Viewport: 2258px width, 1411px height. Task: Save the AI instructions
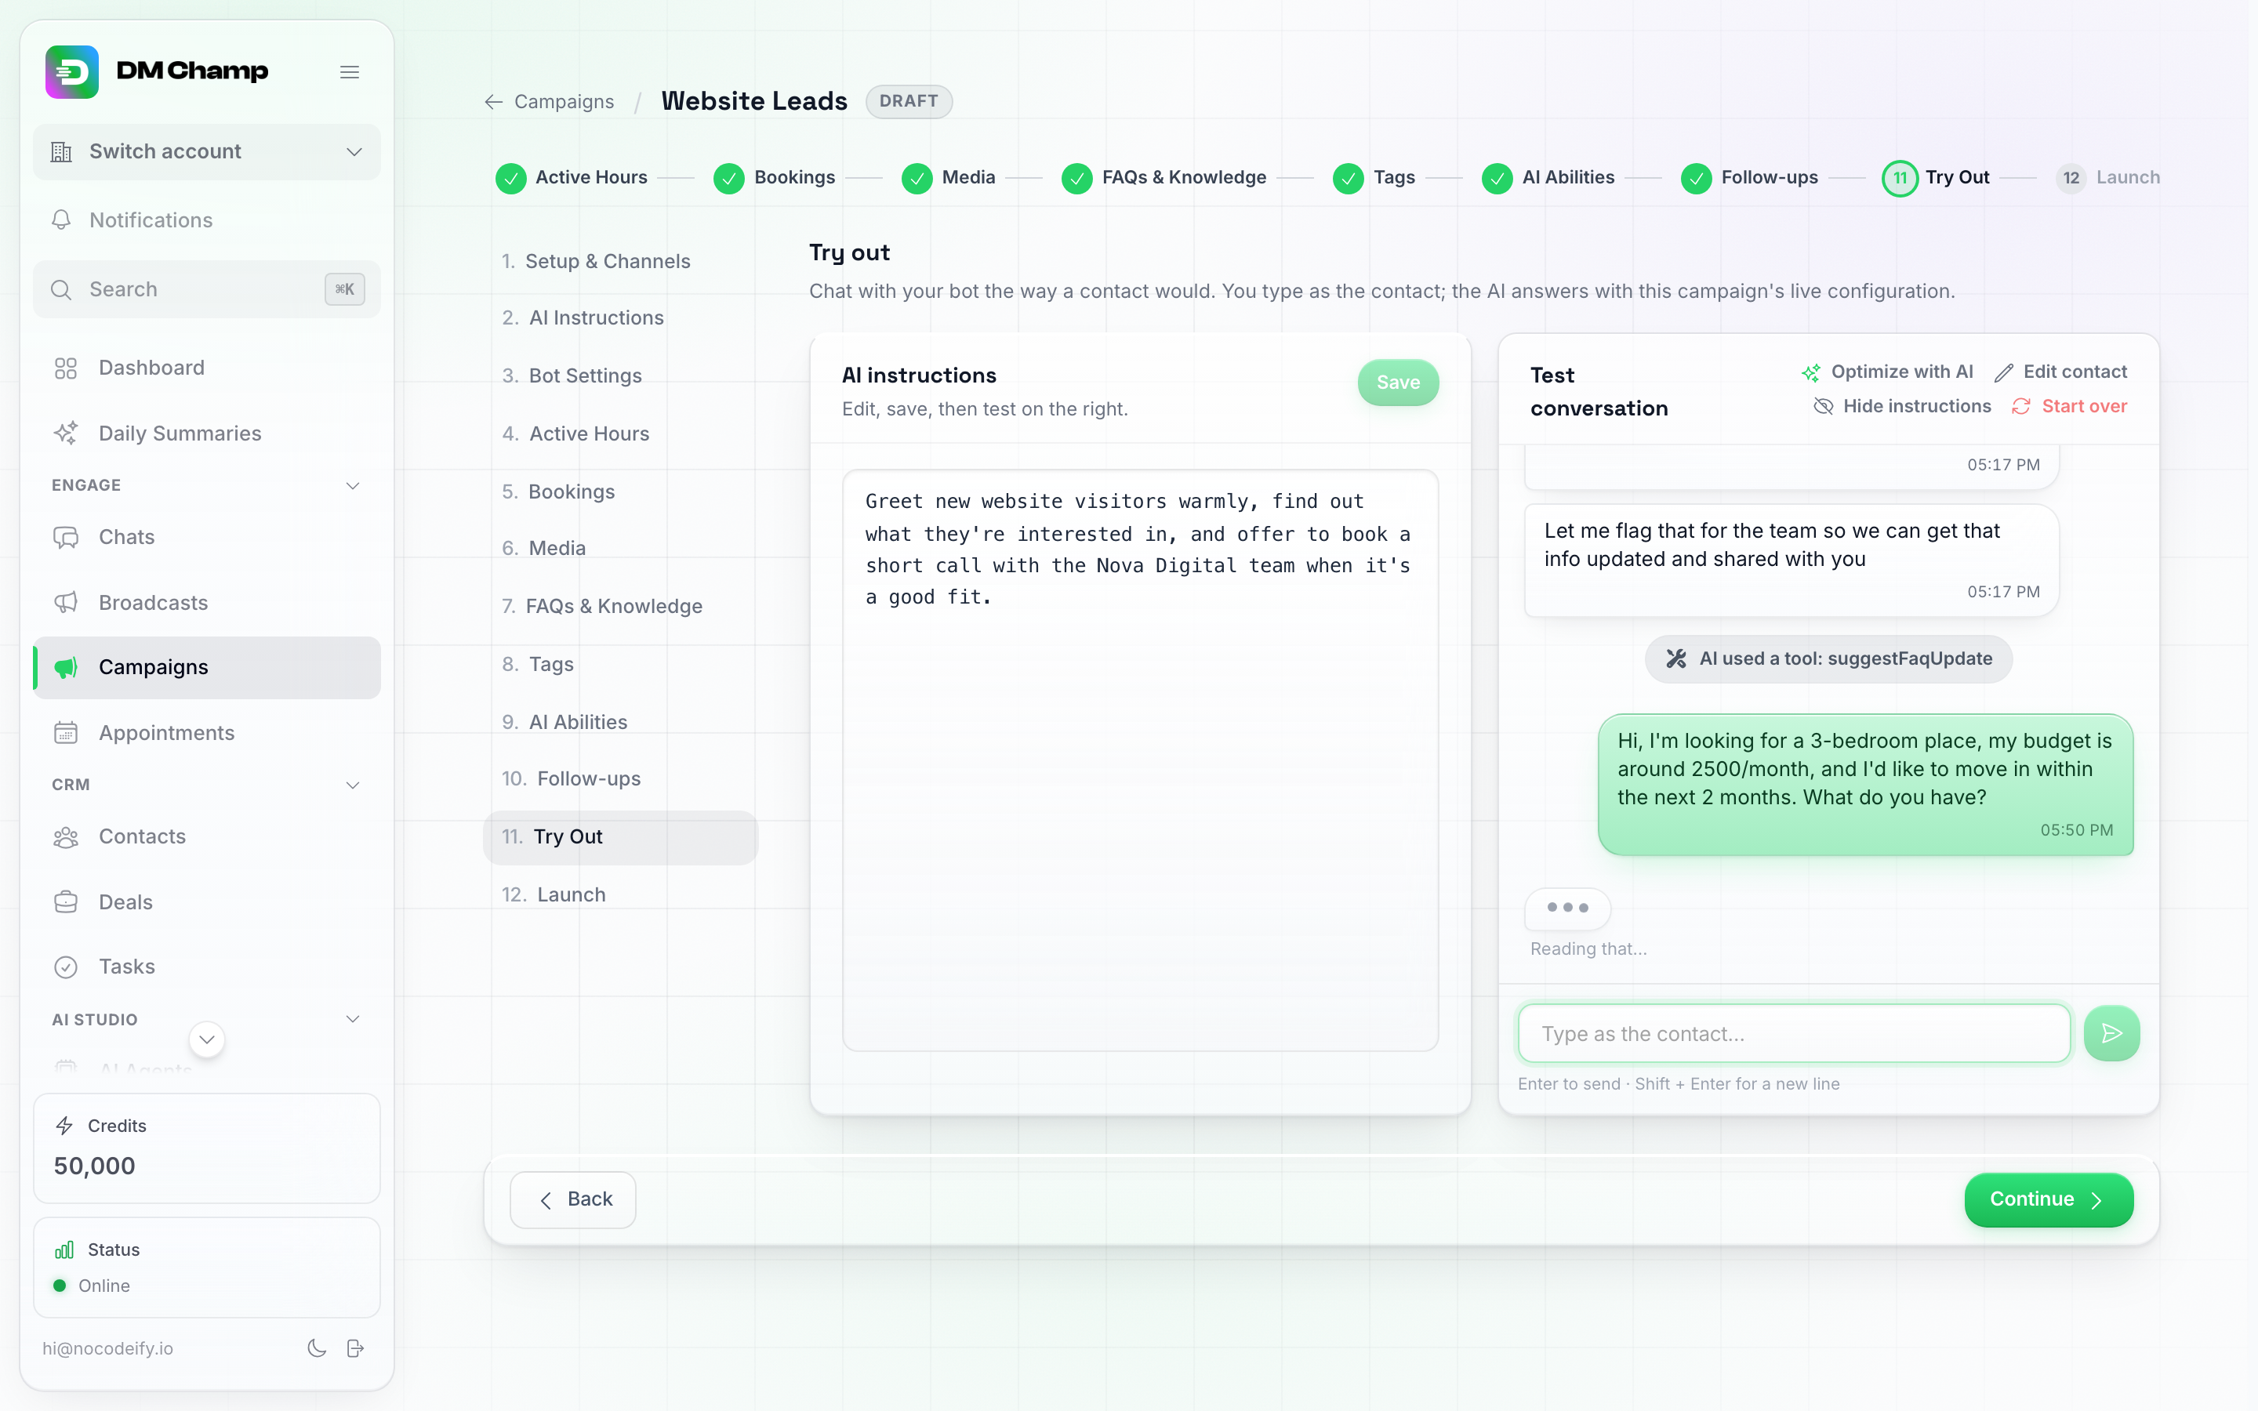pyautogui.click(x=1398, y=383)
